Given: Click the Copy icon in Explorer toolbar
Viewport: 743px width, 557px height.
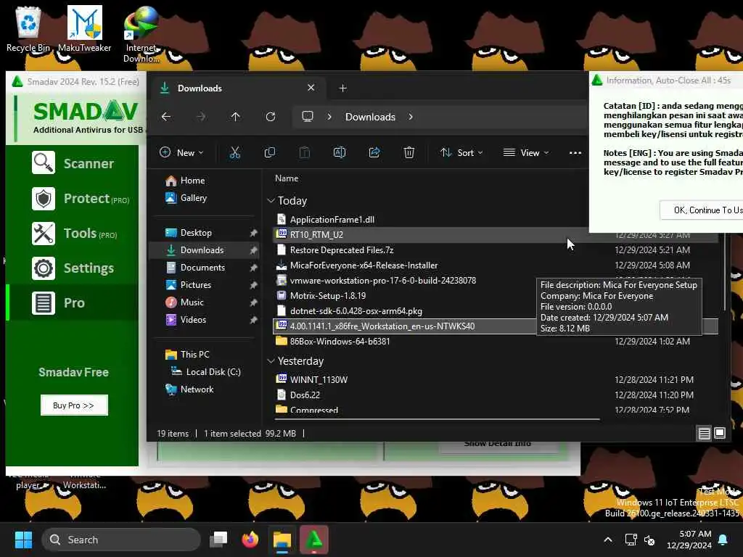Looking at the screenshot, I should pyautogui.click(x=270, y=152).
